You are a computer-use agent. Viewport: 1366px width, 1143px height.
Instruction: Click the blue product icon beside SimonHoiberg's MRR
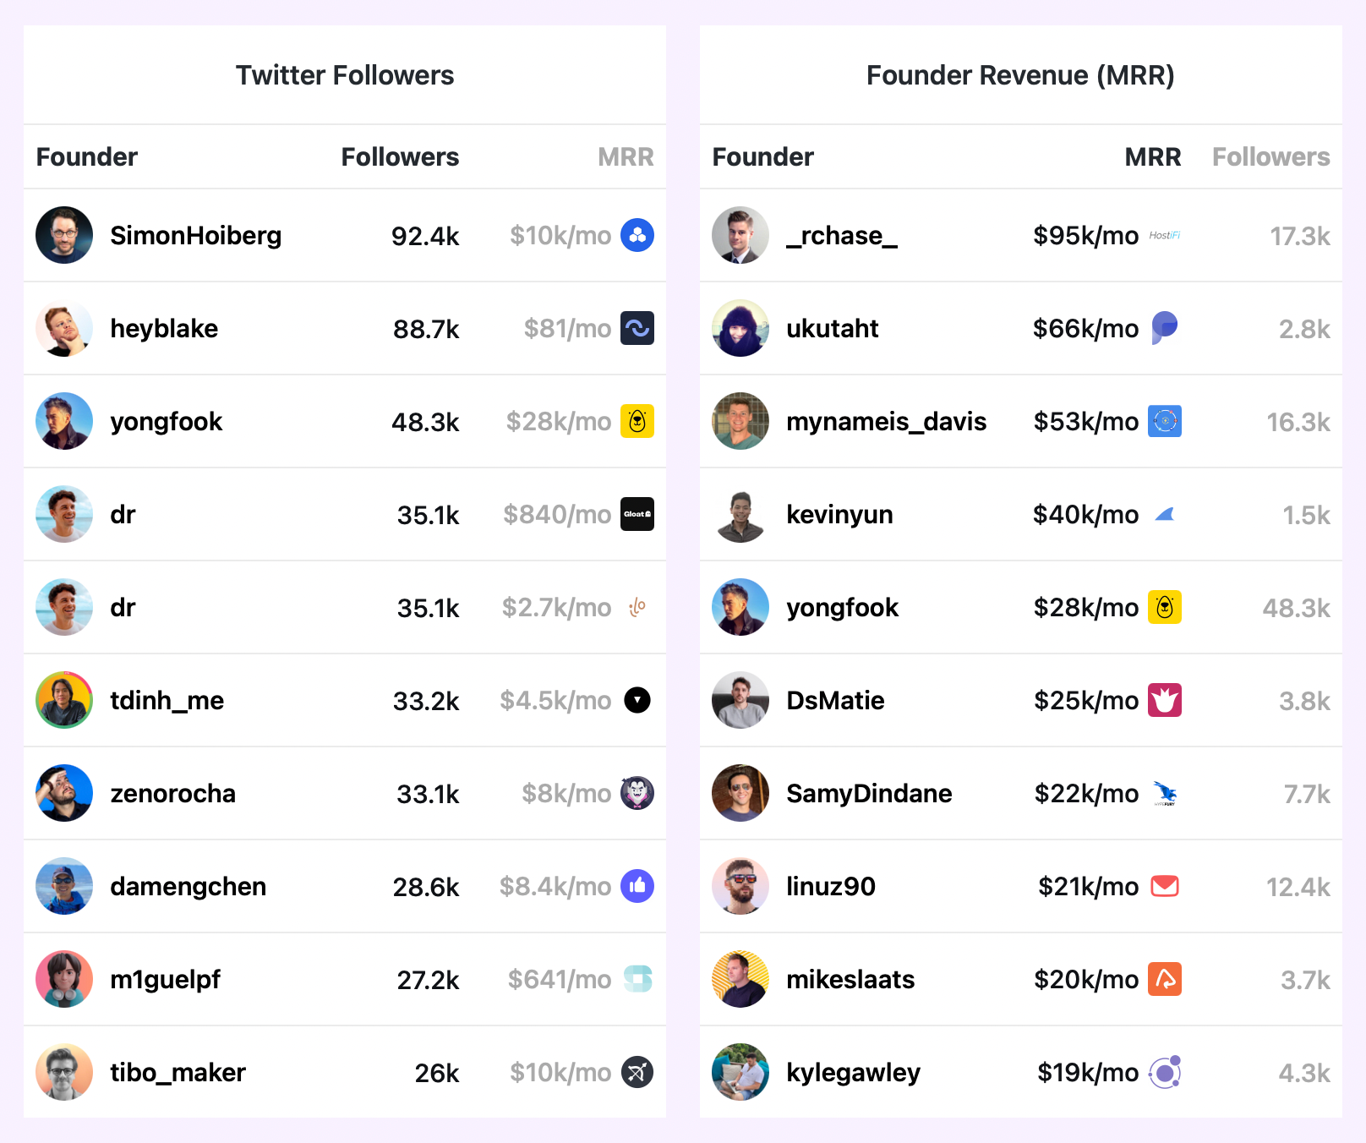point(637,235)
